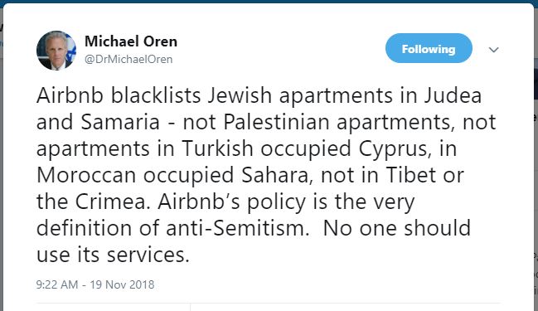Click the word Palestinian in the tweet

click(x=277, y=122)
